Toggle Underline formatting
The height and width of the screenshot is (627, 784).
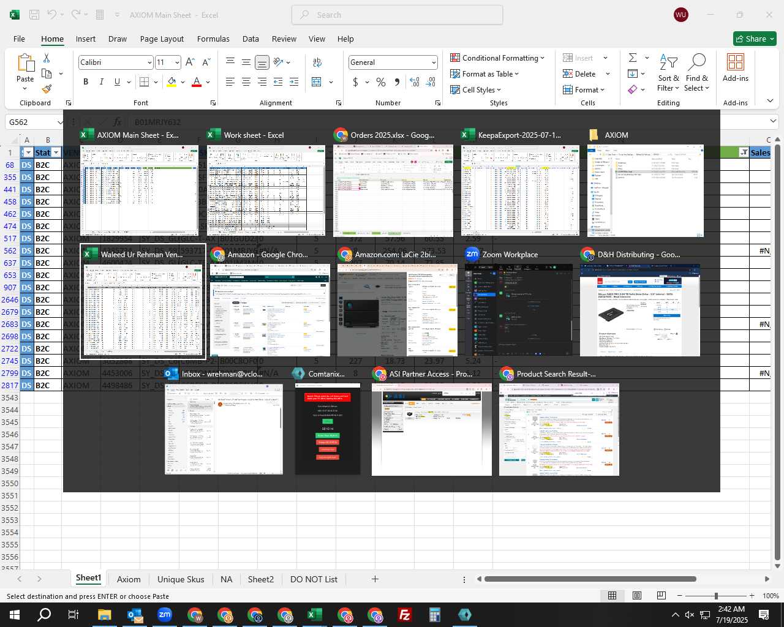pos(116,82)
